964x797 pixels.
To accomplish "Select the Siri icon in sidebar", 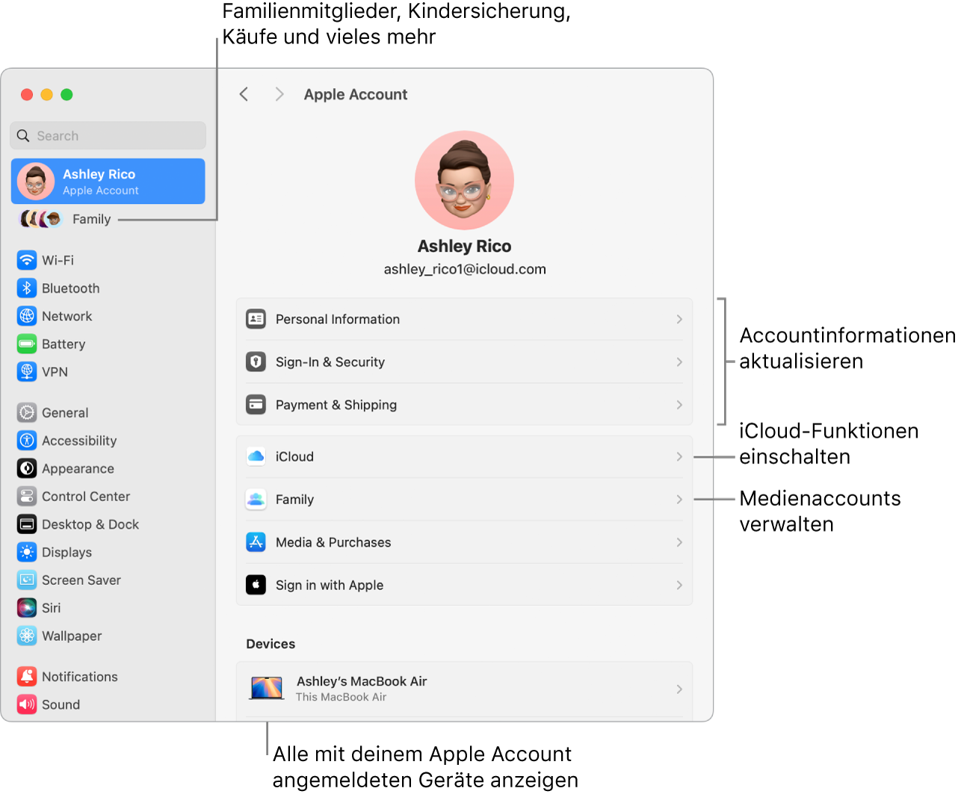I will (27, 608).
